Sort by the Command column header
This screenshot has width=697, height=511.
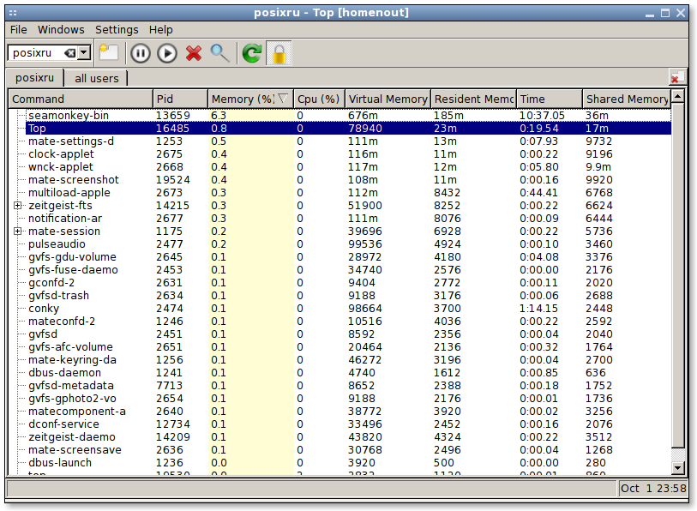point(81,99)
